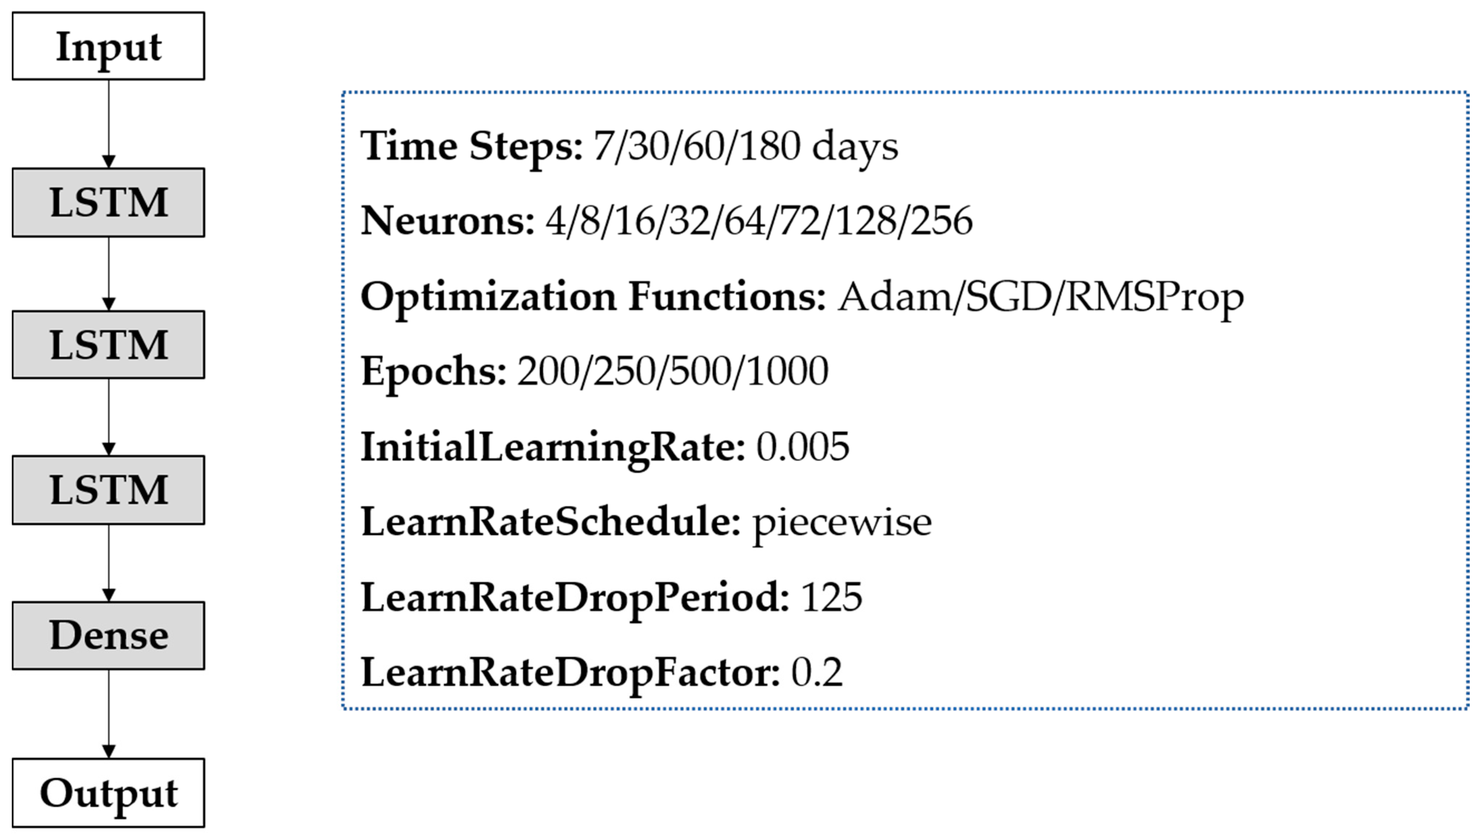The height and width of the screenshot is (840, 1480).
Task: Select the first LSTM block below Input
Action: (x=109, y=203)
